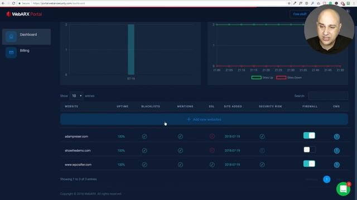Open the green chat support widget

344,189
